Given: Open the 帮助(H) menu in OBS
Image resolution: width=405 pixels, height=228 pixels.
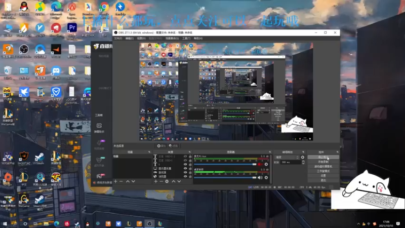Looking at the screenshot, I should tap(198, 39).
